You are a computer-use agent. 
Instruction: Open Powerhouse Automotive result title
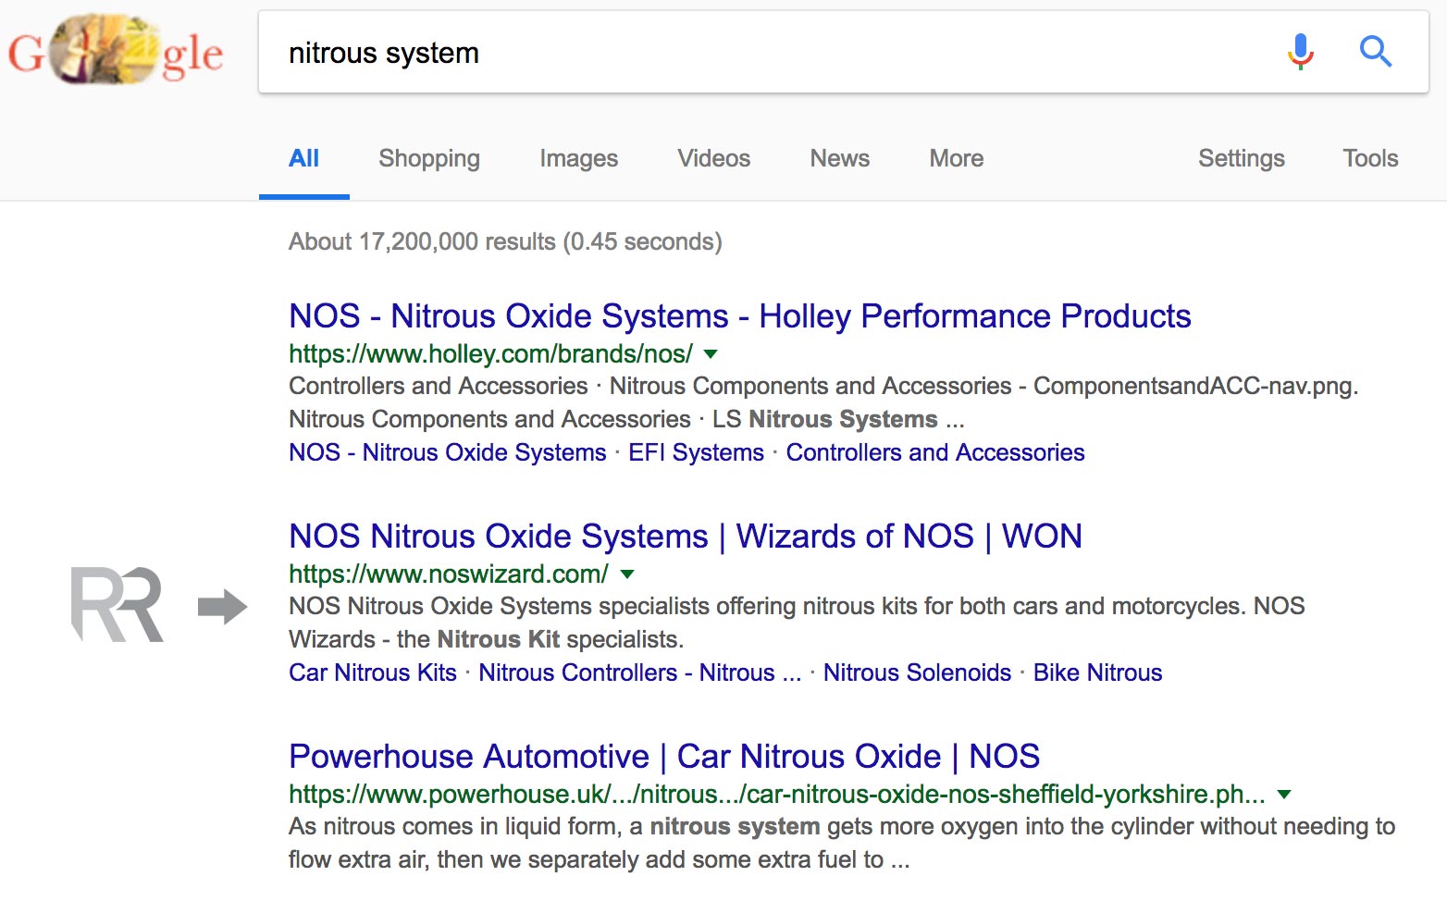tap(664, 757)
